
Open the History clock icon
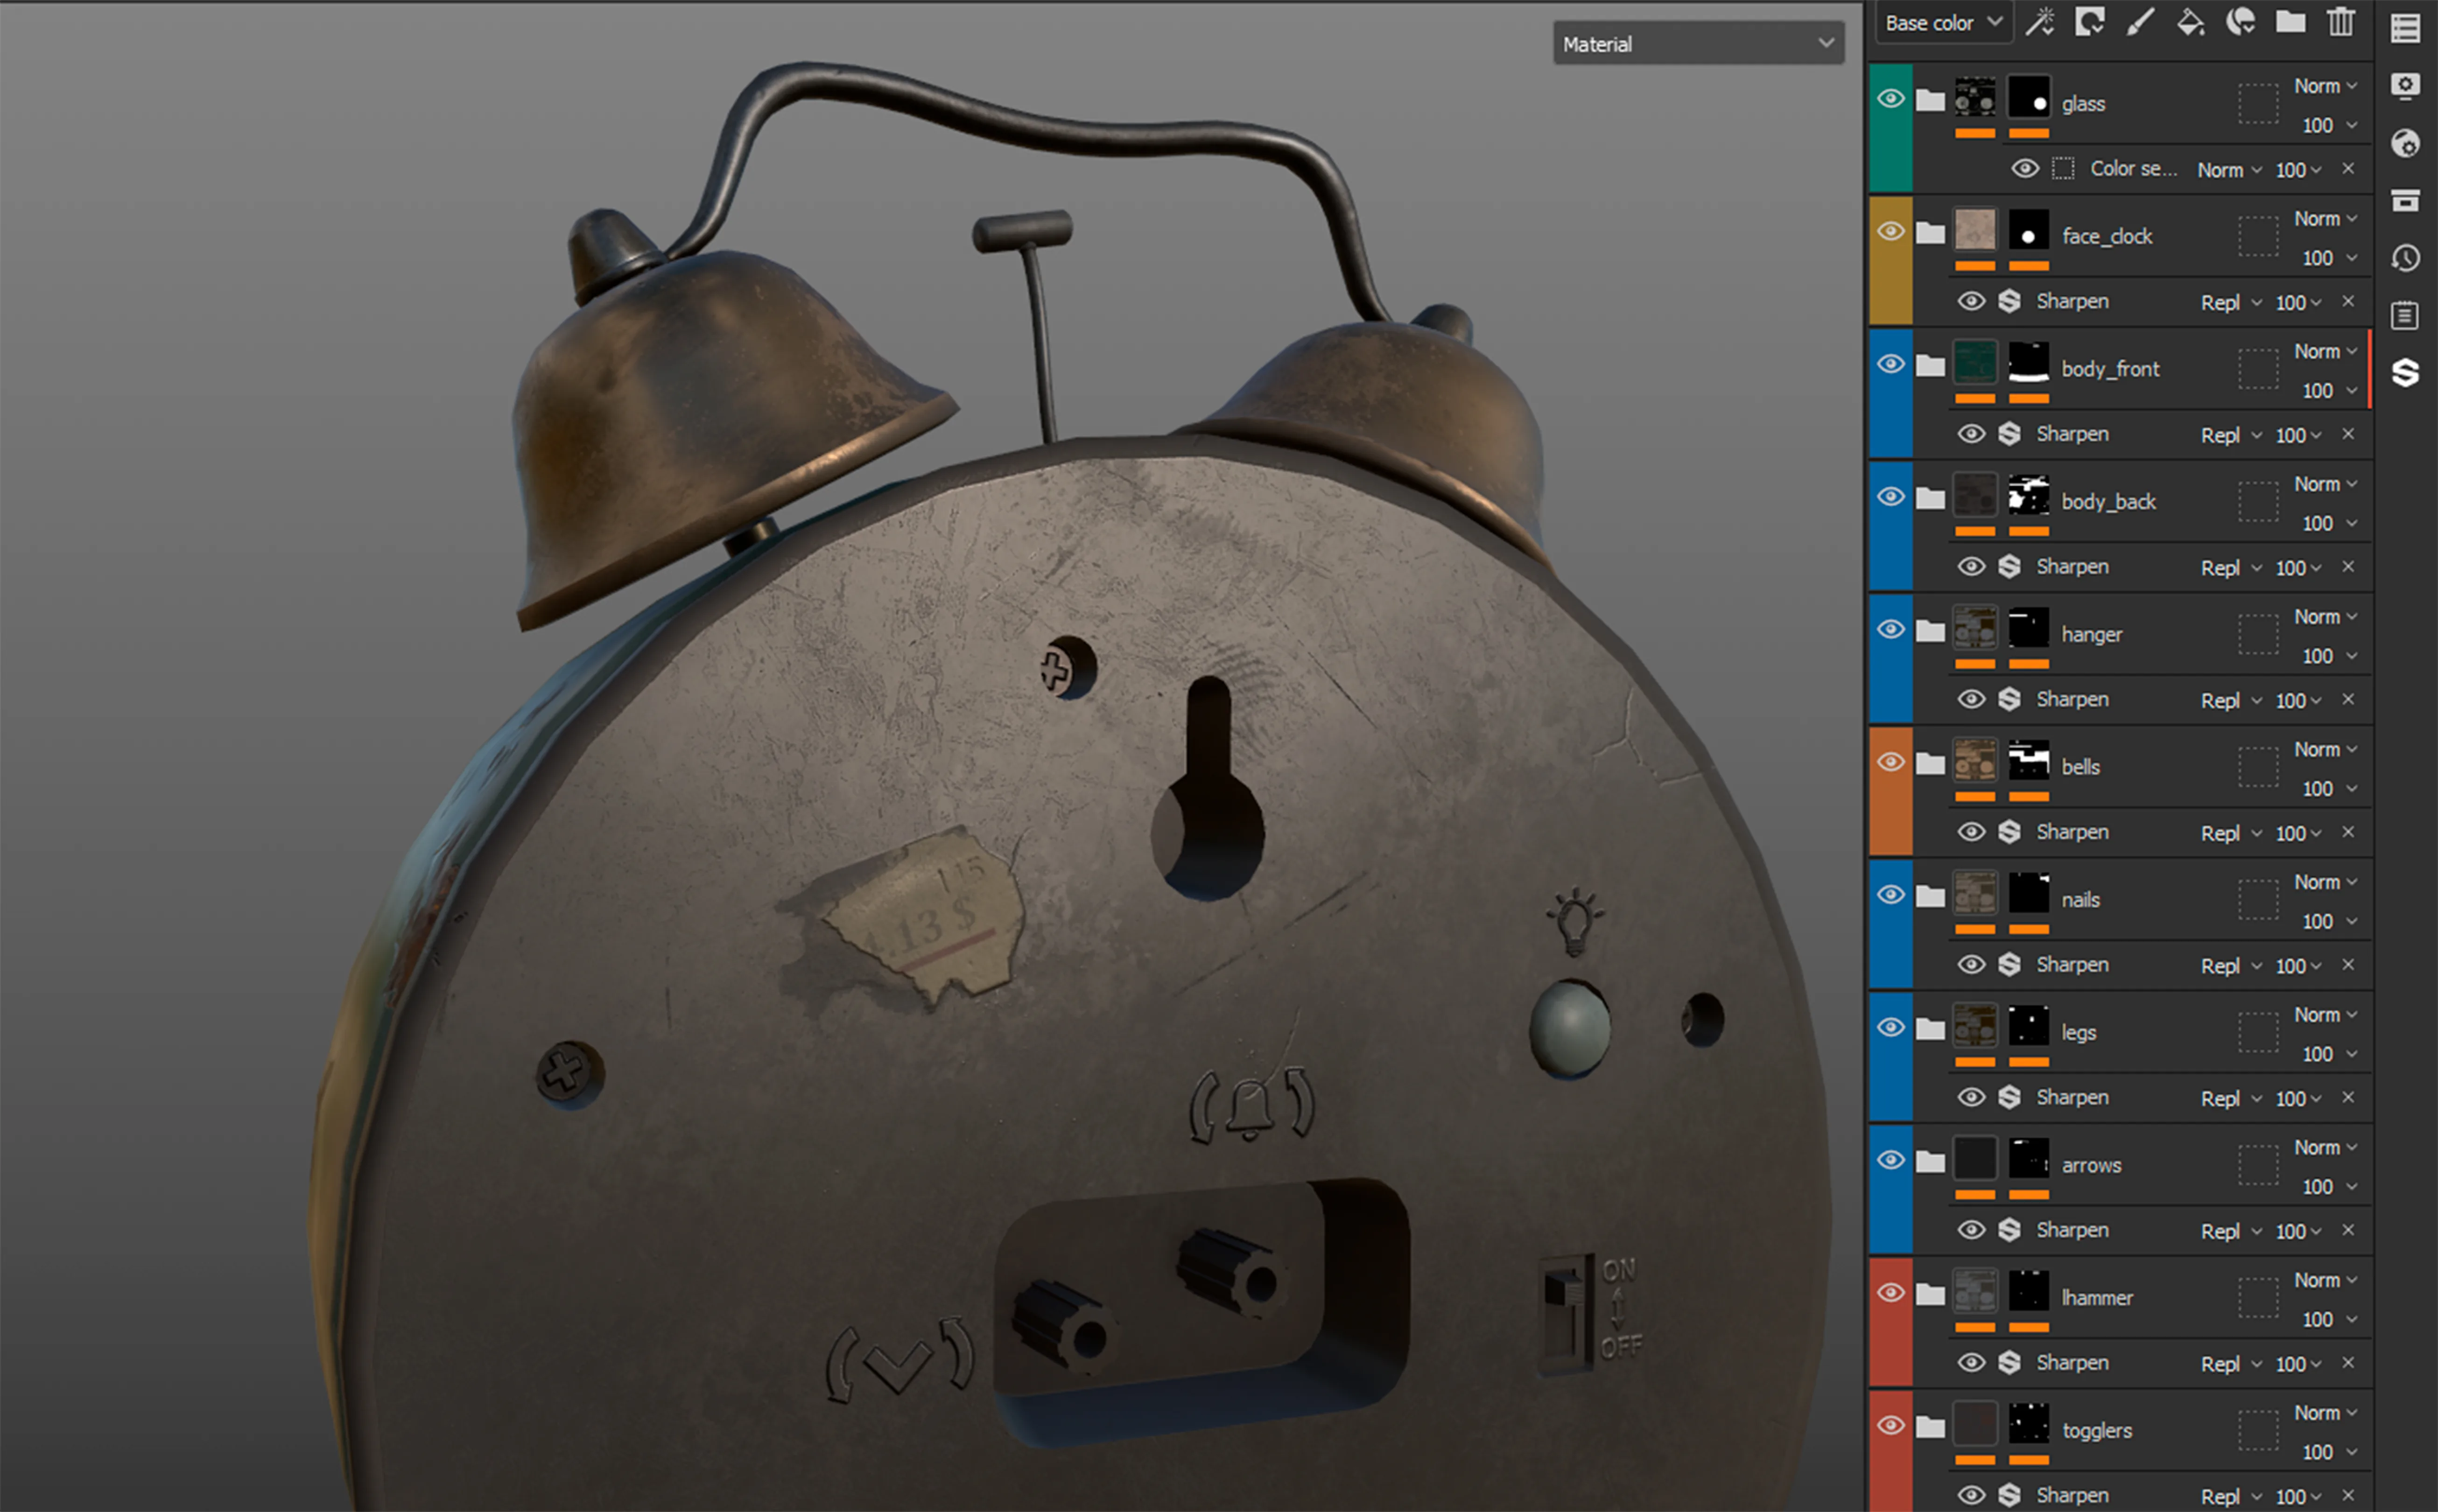pos(2405,258)
